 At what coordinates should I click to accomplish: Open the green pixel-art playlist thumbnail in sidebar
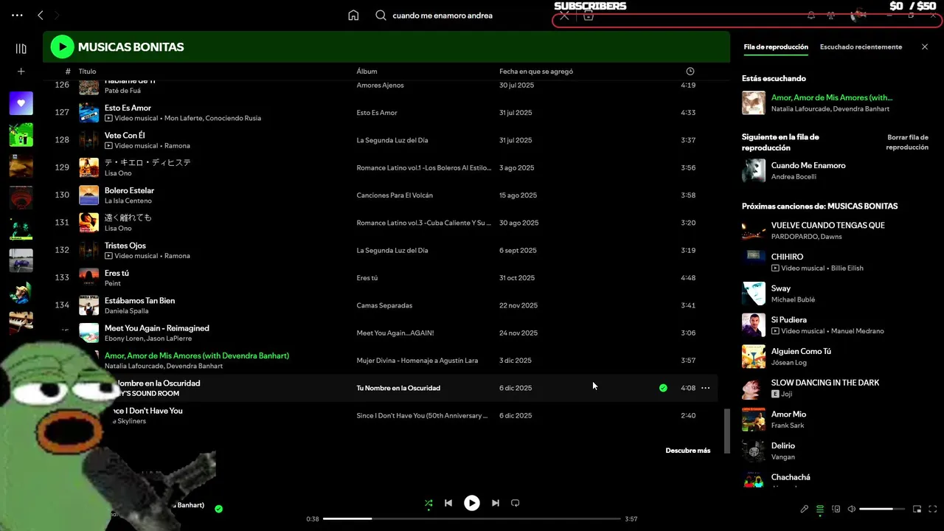click(x=21, y=135)
